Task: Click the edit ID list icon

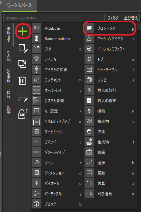Action: coord(23,97)
